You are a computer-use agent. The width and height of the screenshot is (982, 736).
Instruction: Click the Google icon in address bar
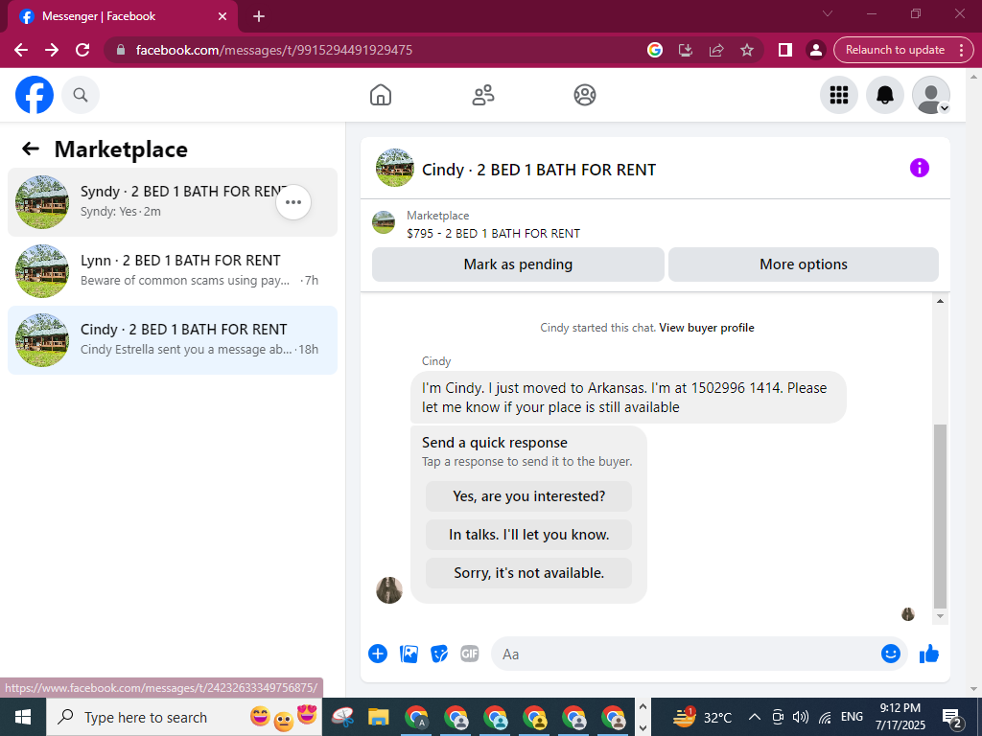654,50
